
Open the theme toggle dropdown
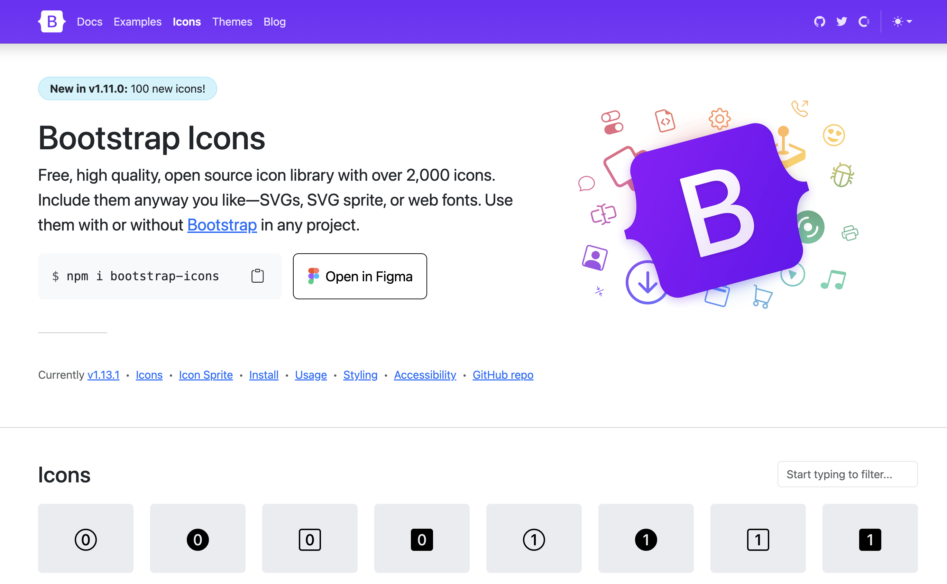click(902, 22)
